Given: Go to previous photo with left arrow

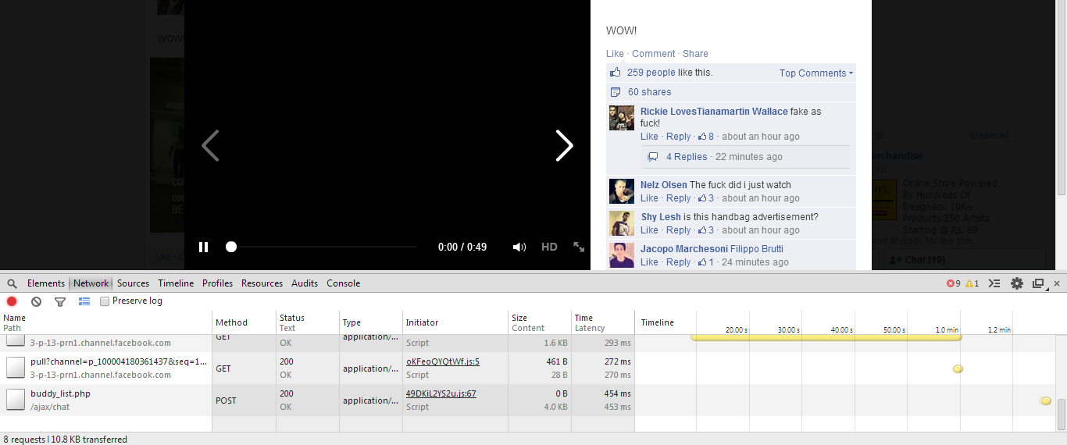Looking at the screenshot, I should [x=210, y=145].
